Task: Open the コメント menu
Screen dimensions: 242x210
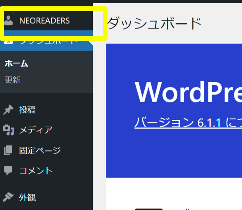Action: [x=36, y=171]
